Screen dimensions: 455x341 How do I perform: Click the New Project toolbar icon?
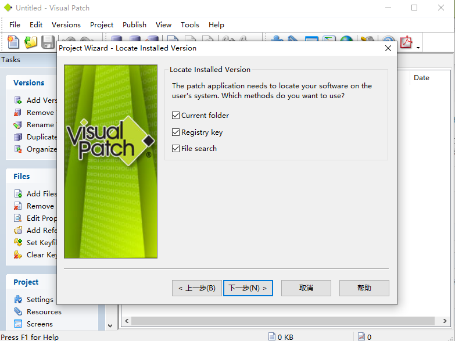(13, 42)
